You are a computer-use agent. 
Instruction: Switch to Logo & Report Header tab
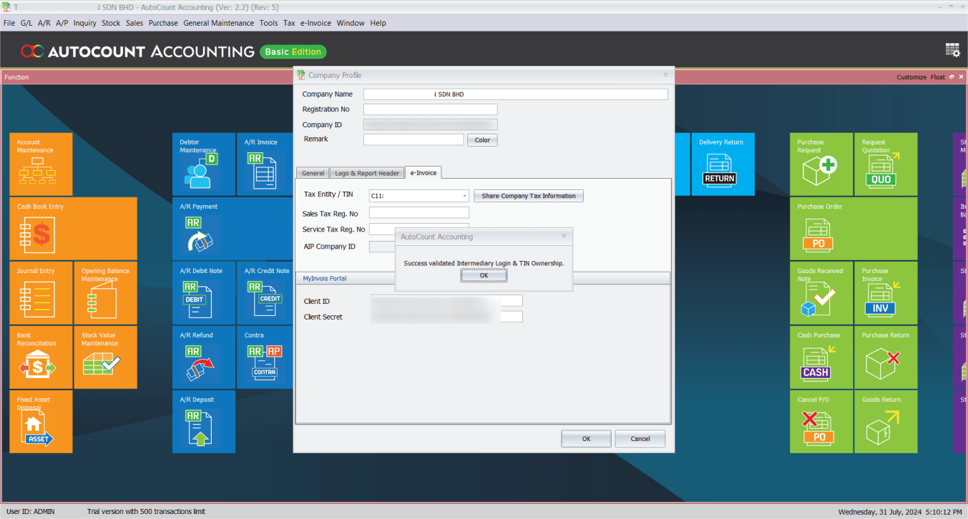pyautogui.click(x=367, y=173)
